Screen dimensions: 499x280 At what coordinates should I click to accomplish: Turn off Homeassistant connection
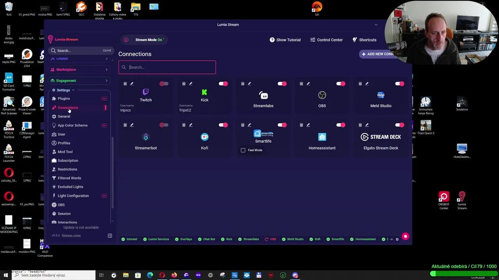[341, 125]
